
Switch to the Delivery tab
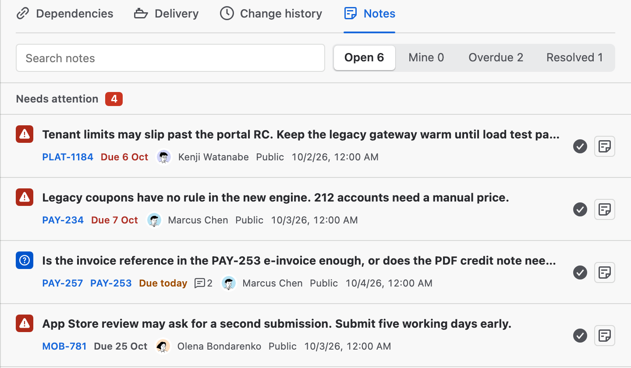click(166, 14)
